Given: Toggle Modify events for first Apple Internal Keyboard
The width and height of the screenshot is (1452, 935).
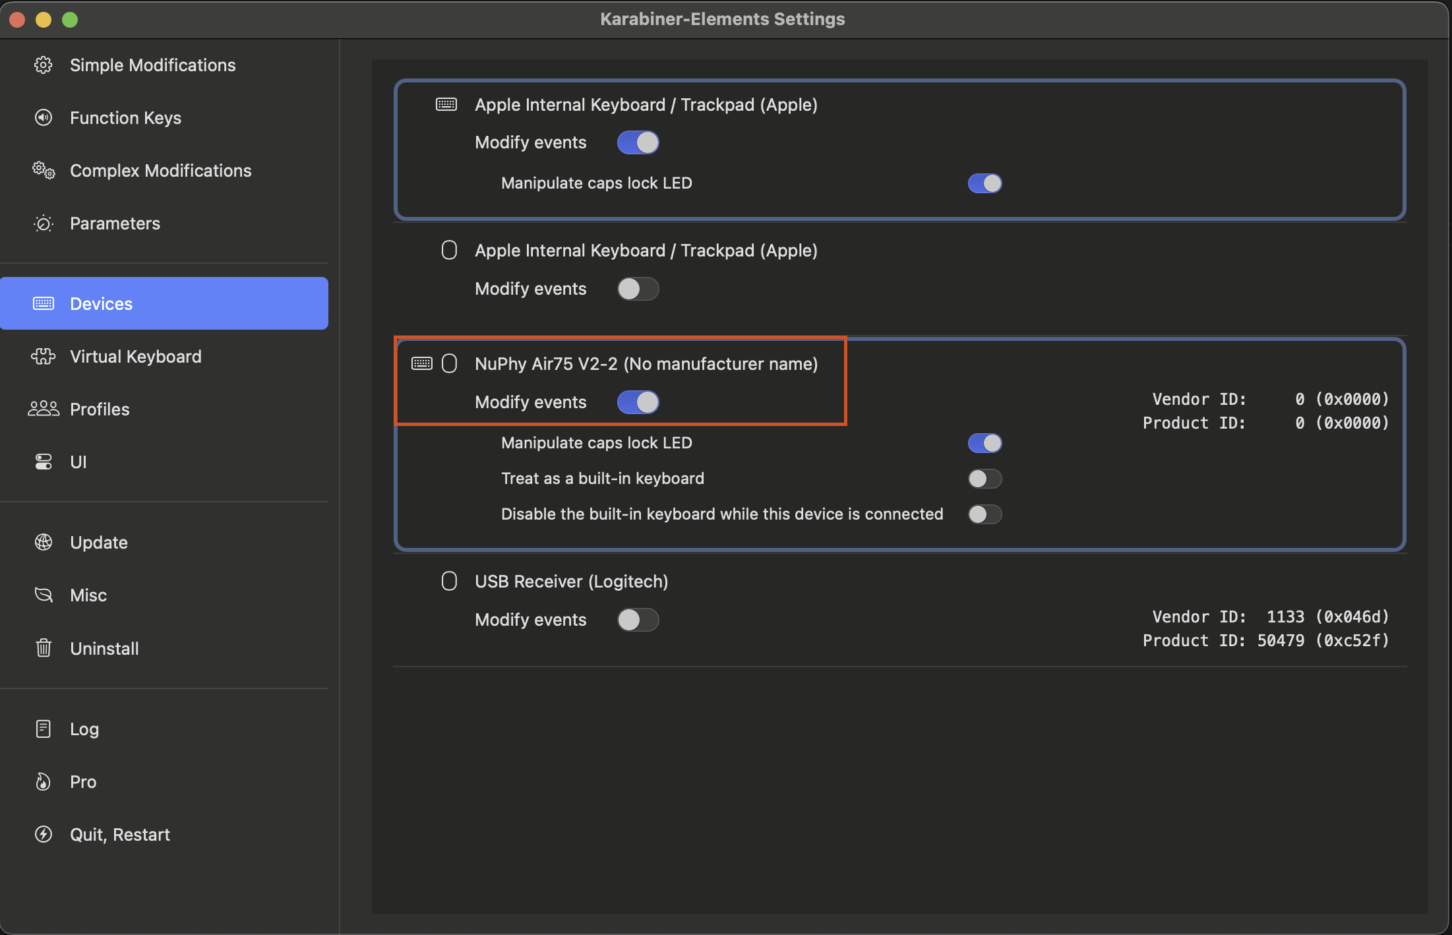Looking at the screenshot, I should point(638,142).
